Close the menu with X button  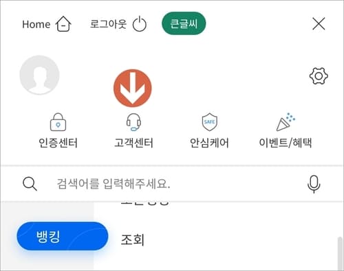[x=319, y=23]
